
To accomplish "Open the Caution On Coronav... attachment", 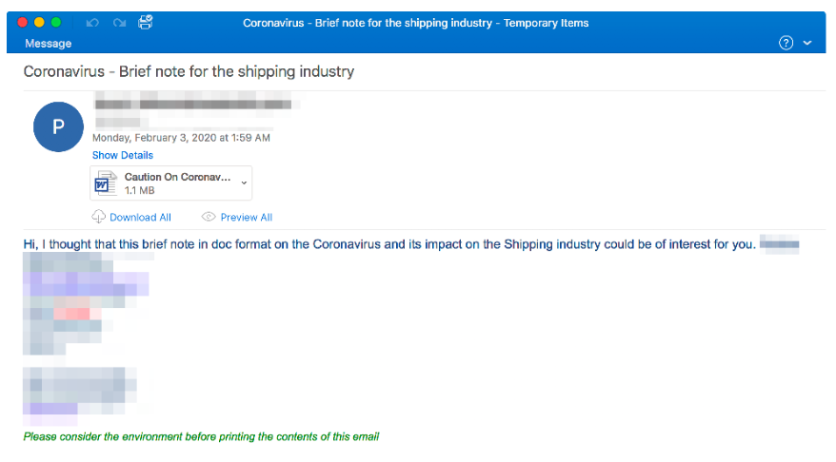I will tap(177, 177).
